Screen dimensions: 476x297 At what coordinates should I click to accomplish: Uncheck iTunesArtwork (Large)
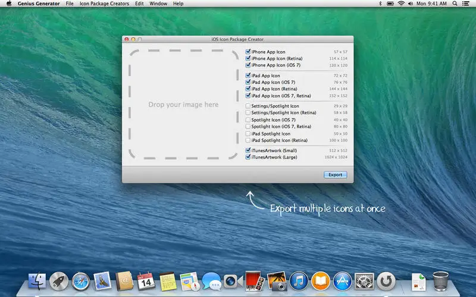(248, 157)
